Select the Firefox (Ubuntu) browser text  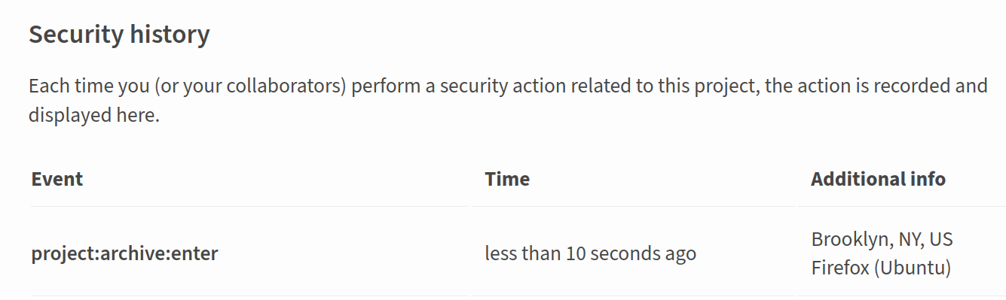pyautogui.click(x=881, y=268)
